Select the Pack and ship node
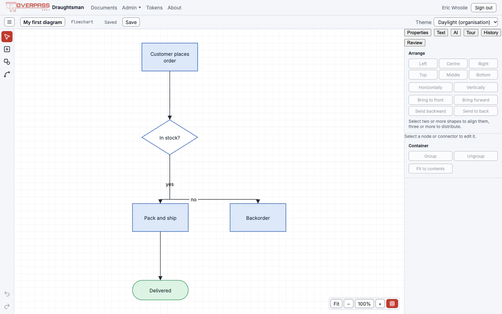The height and width of the screenshot is (314, 502). click(160, 218)
